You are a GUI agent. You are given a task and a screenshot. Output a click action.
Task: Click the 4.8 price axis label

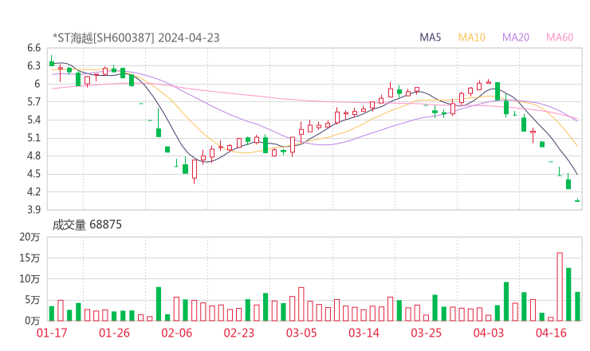[x=33, y=156]
